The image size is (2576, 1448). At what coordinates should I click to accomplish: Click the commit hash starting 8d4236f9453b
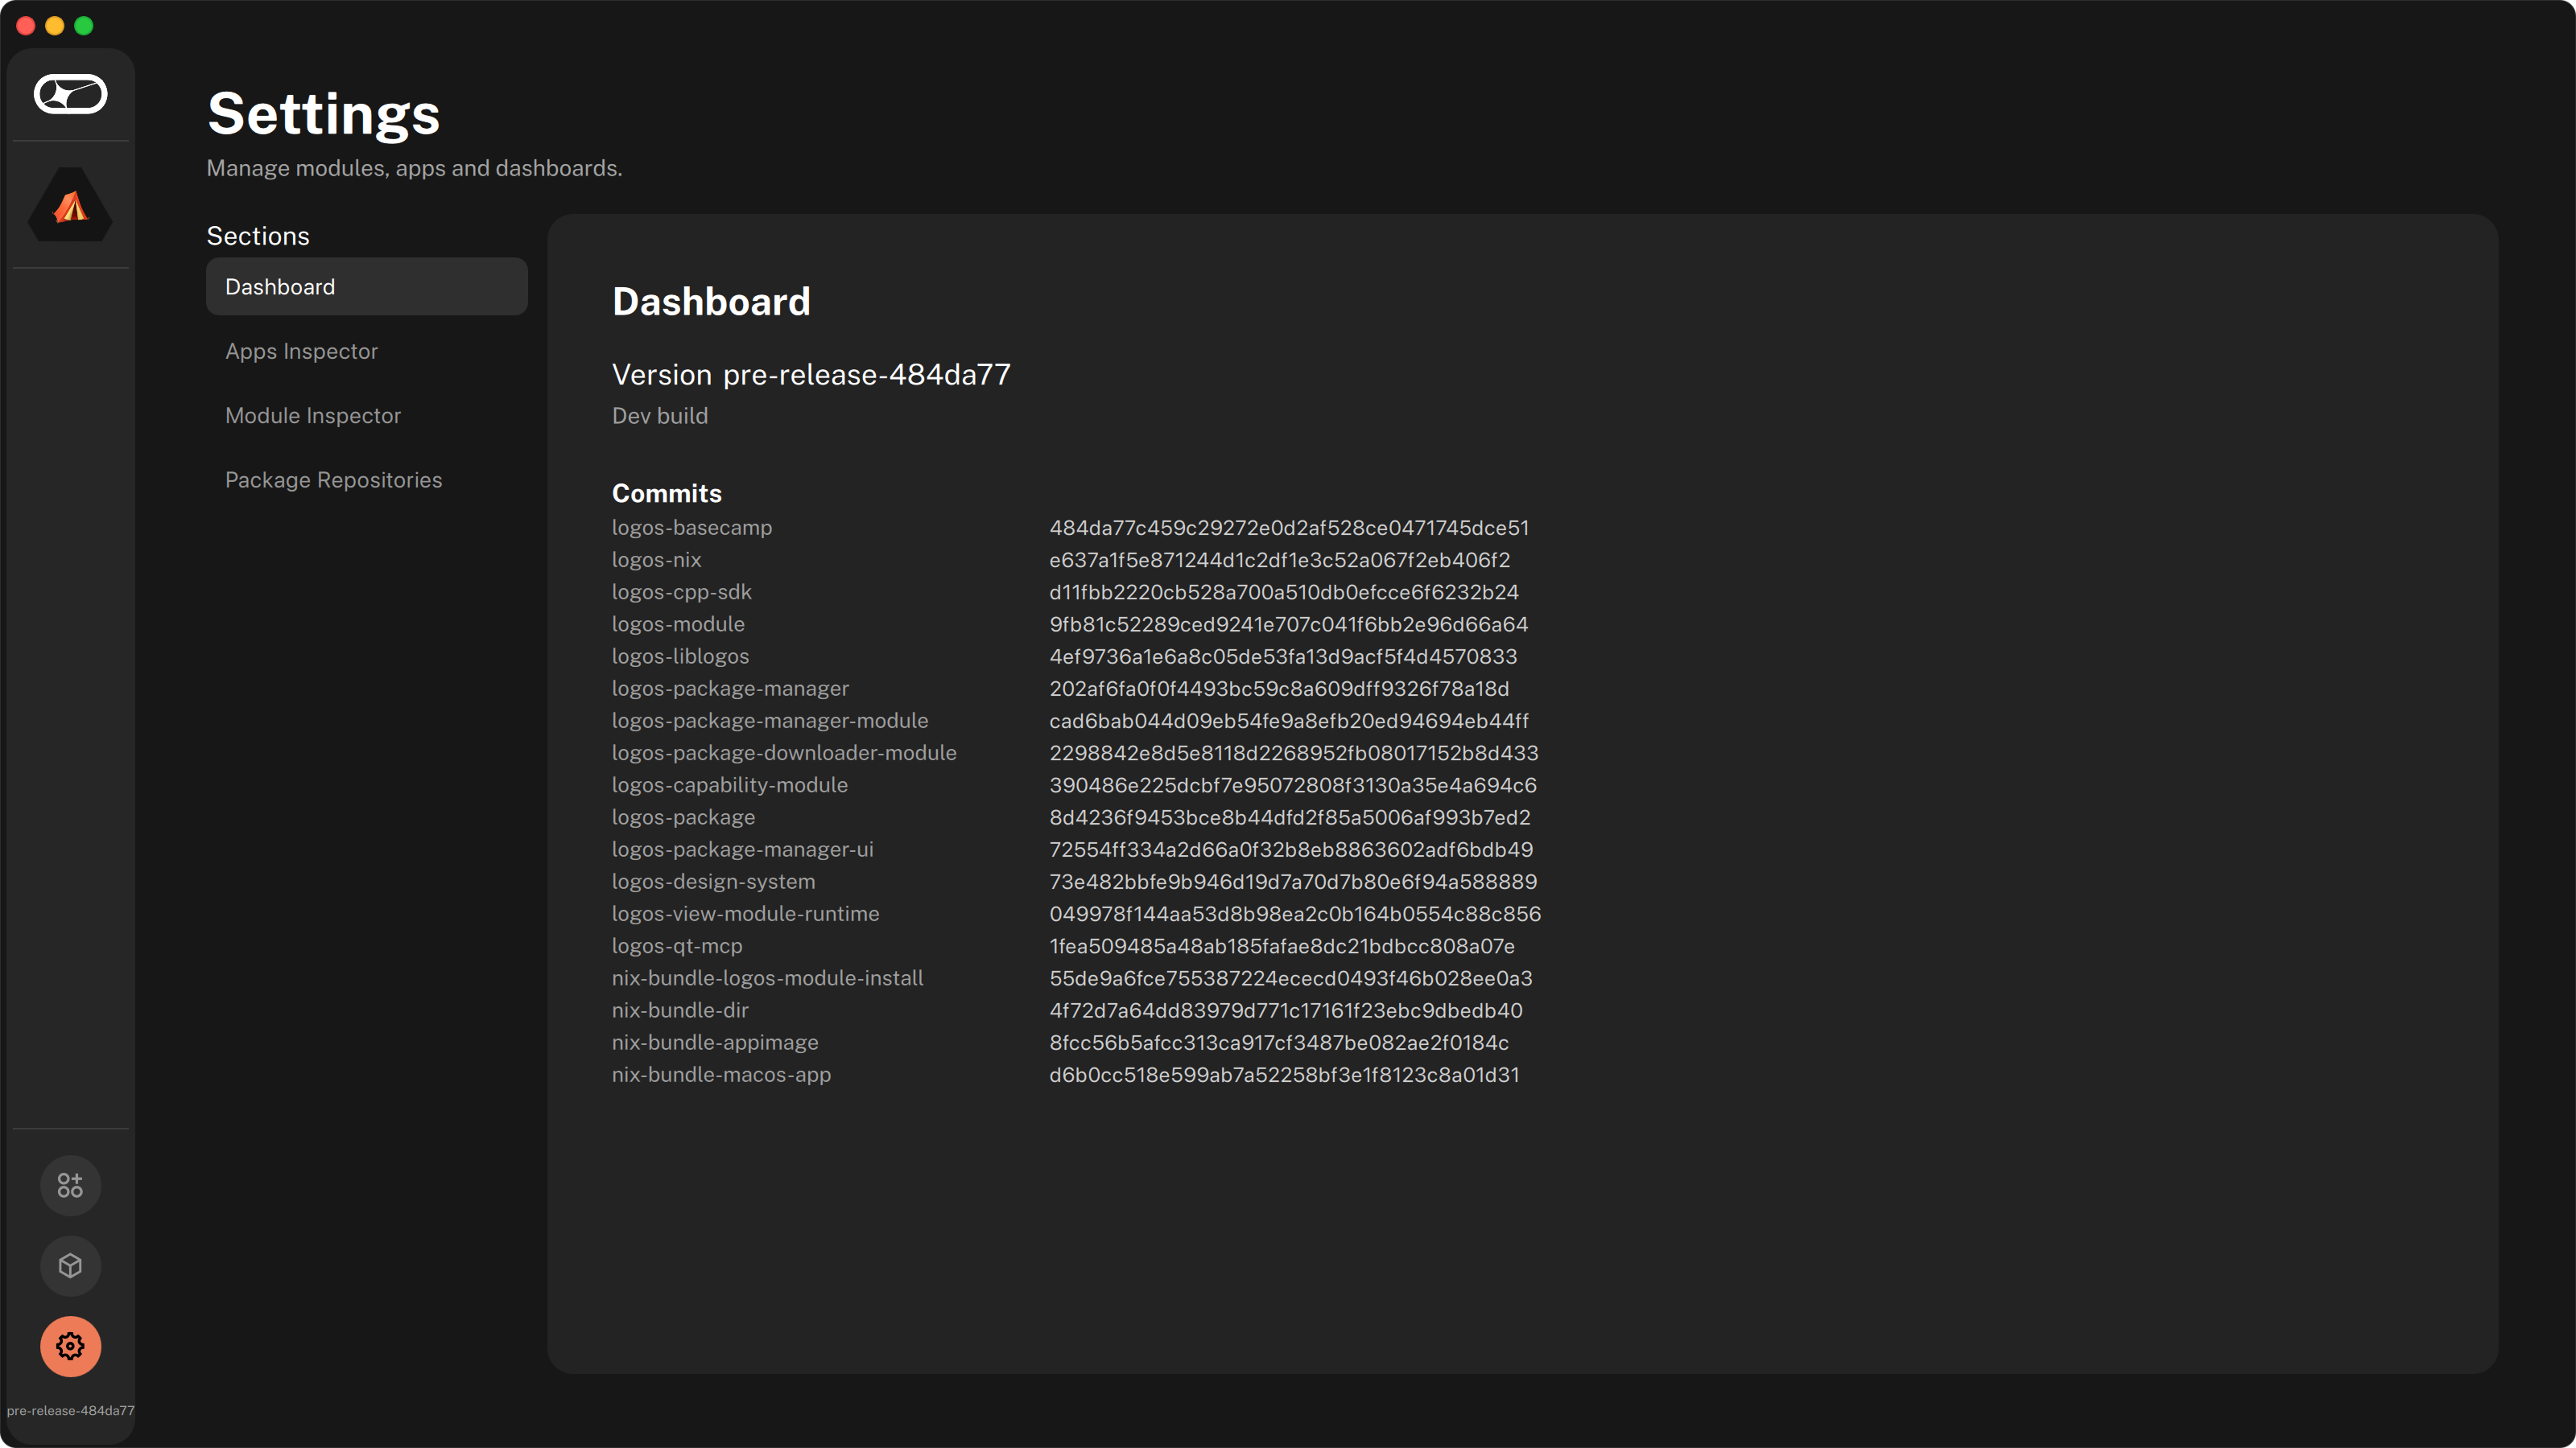pos(1290,817)
